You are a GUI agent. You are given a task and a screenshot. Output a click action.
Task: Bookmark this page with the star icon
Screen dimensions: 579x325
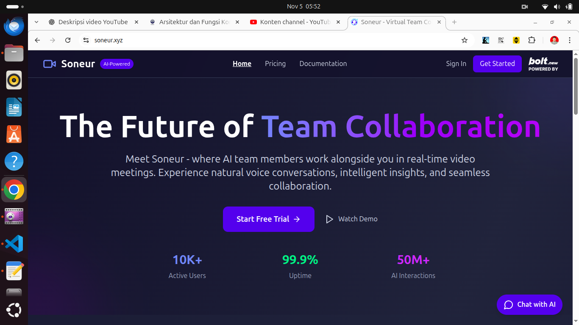(x=465, y=40)
